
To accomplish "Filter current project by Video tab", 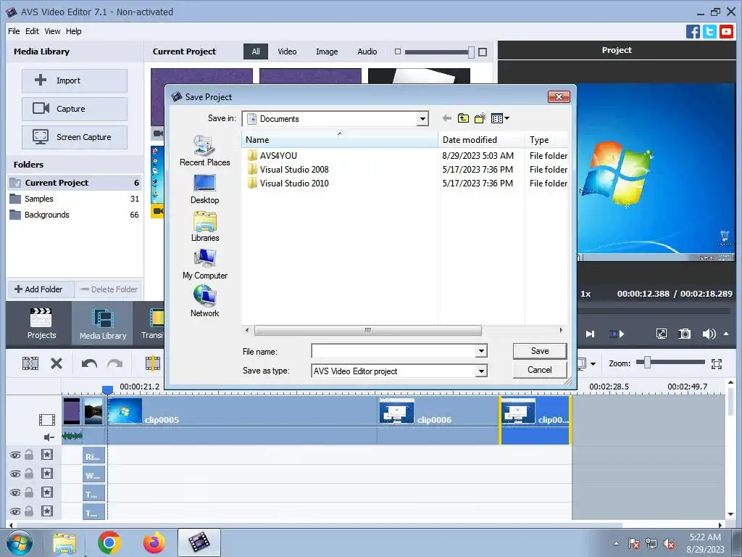I will [287, 51].
